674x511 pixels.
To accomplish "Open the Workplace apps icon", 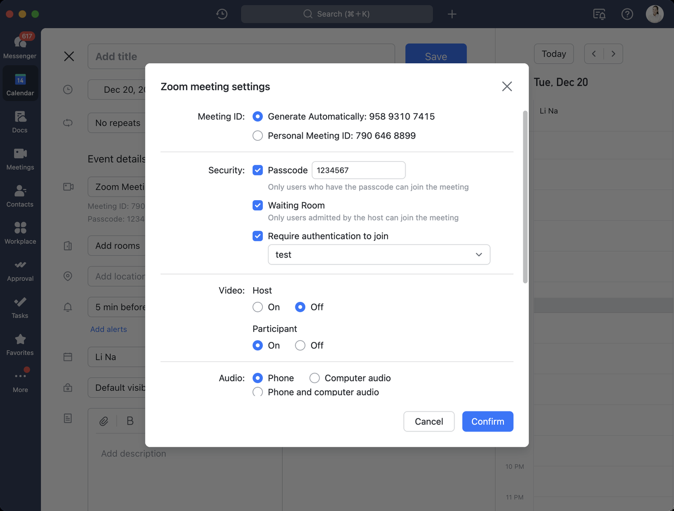I will click(x=20, y=232).
